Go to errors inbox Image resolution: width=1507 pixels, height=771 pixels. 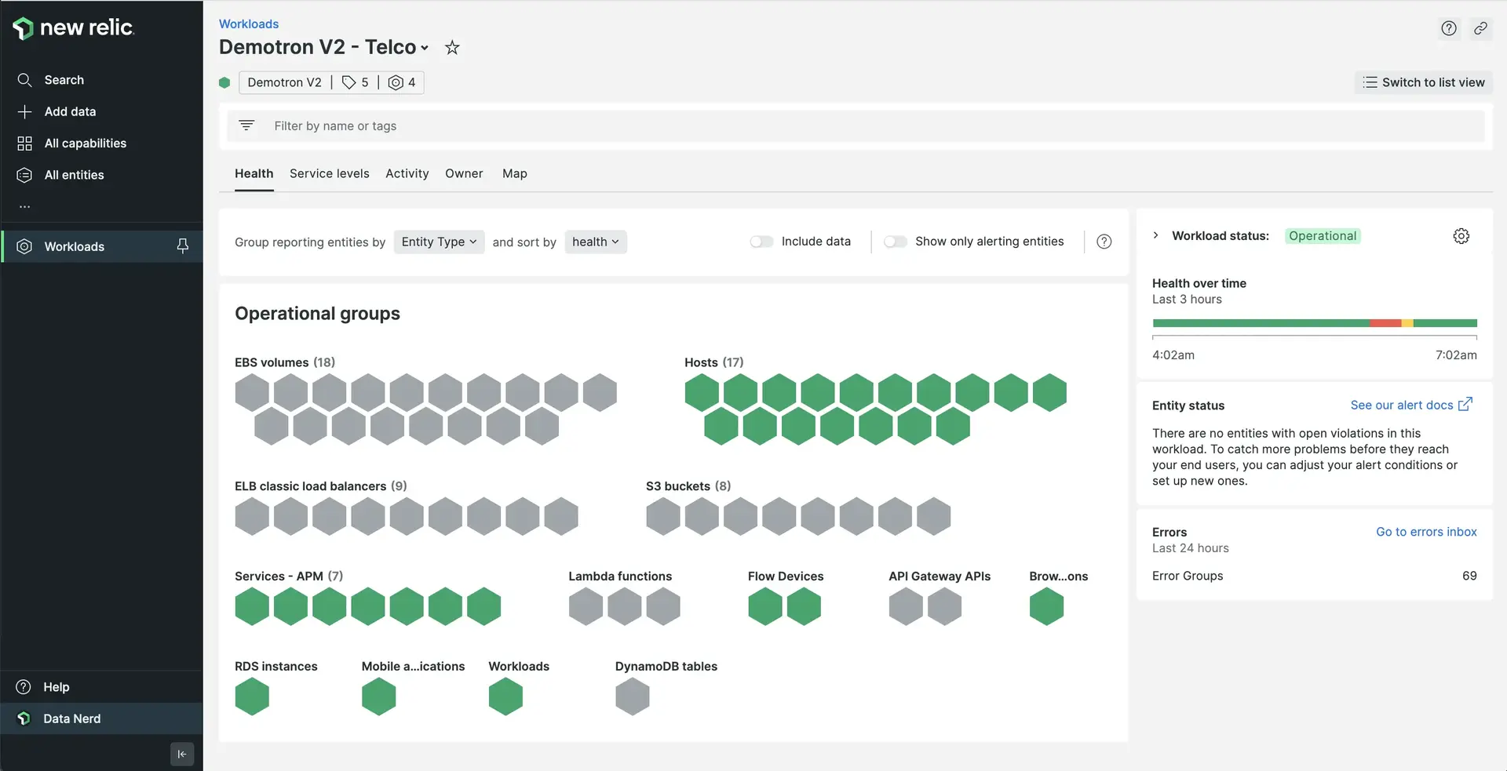pos(1425,532)
